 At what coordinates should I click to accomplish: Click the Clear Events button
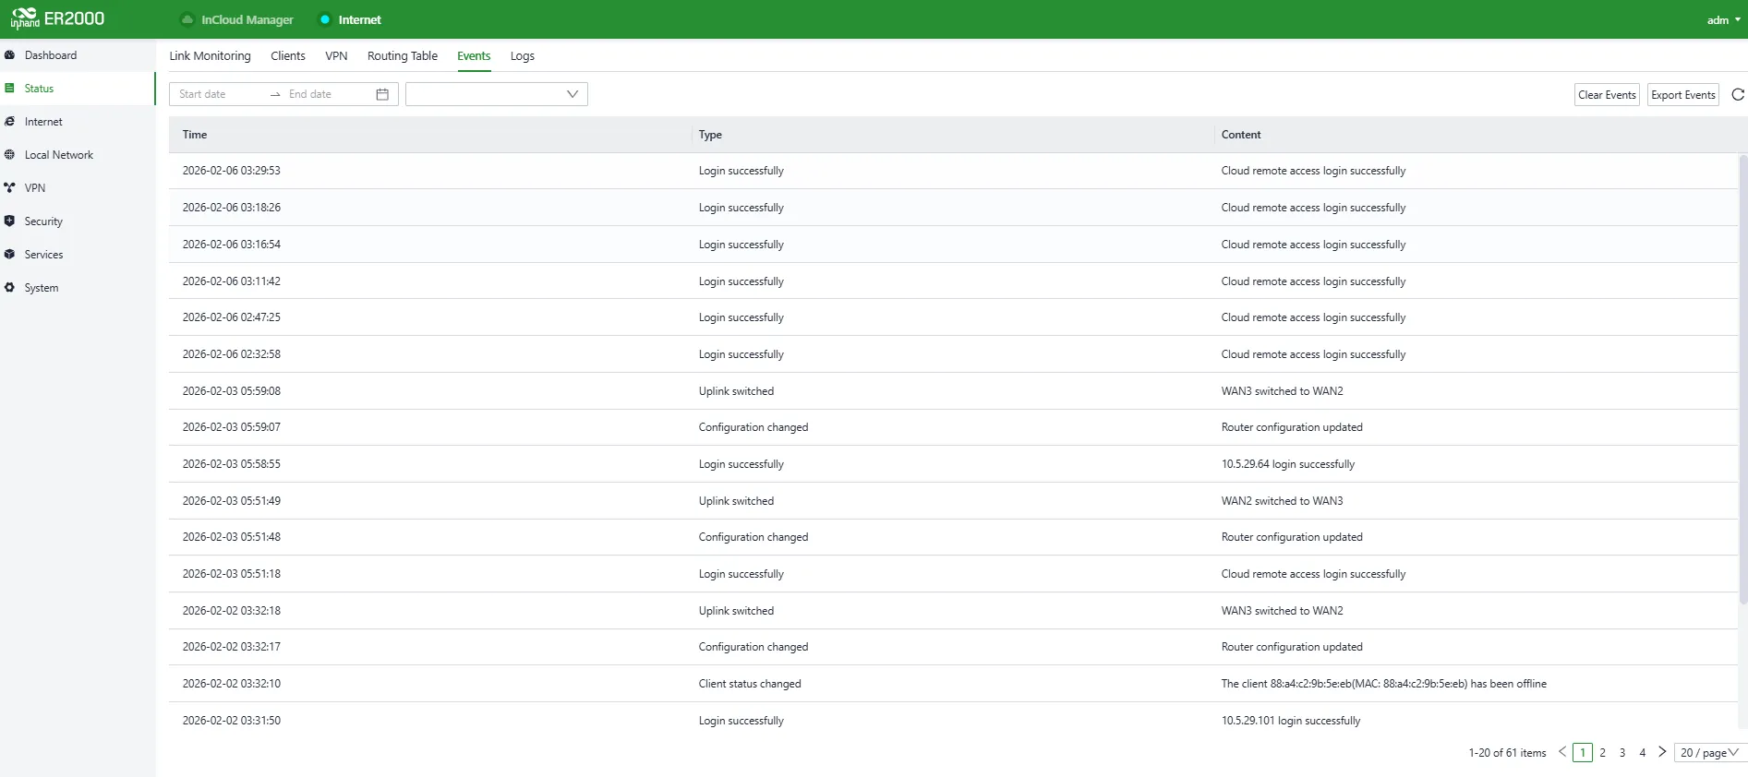coord(1607,94)
